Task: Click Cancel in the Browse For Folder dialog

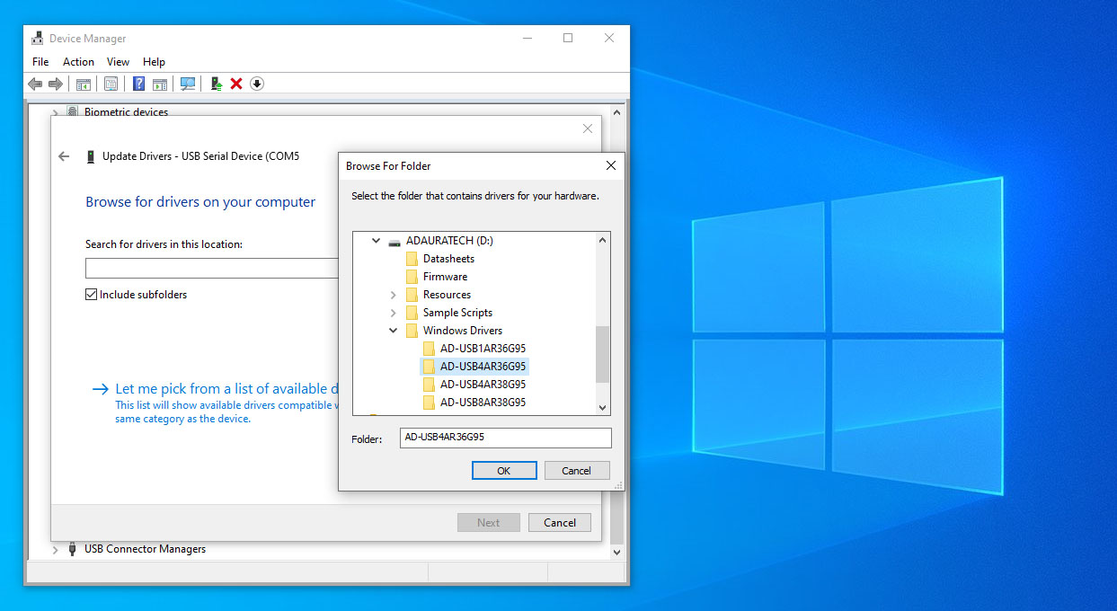Action: (576, 471)
